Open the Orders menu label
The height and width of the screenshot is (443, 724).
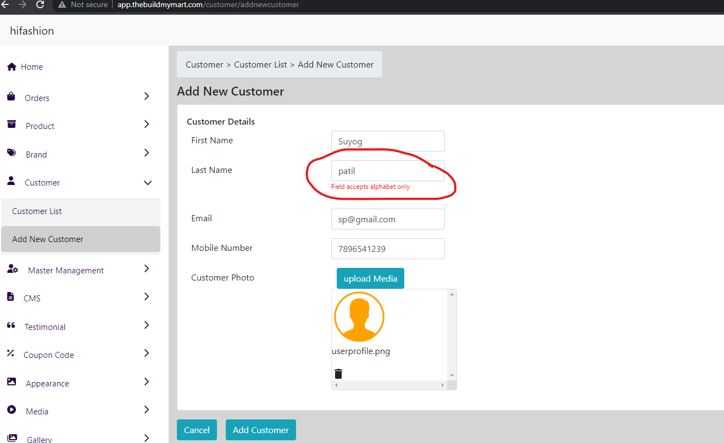[x=37, y=98]
